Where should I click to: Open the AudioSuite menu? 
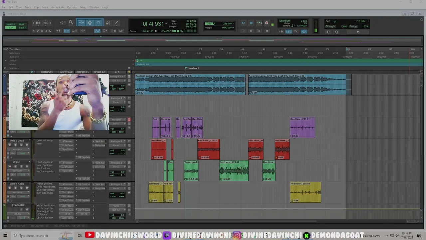coord(58,7)
